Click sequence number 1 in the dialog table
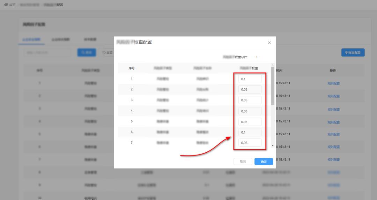 [132, 79]
